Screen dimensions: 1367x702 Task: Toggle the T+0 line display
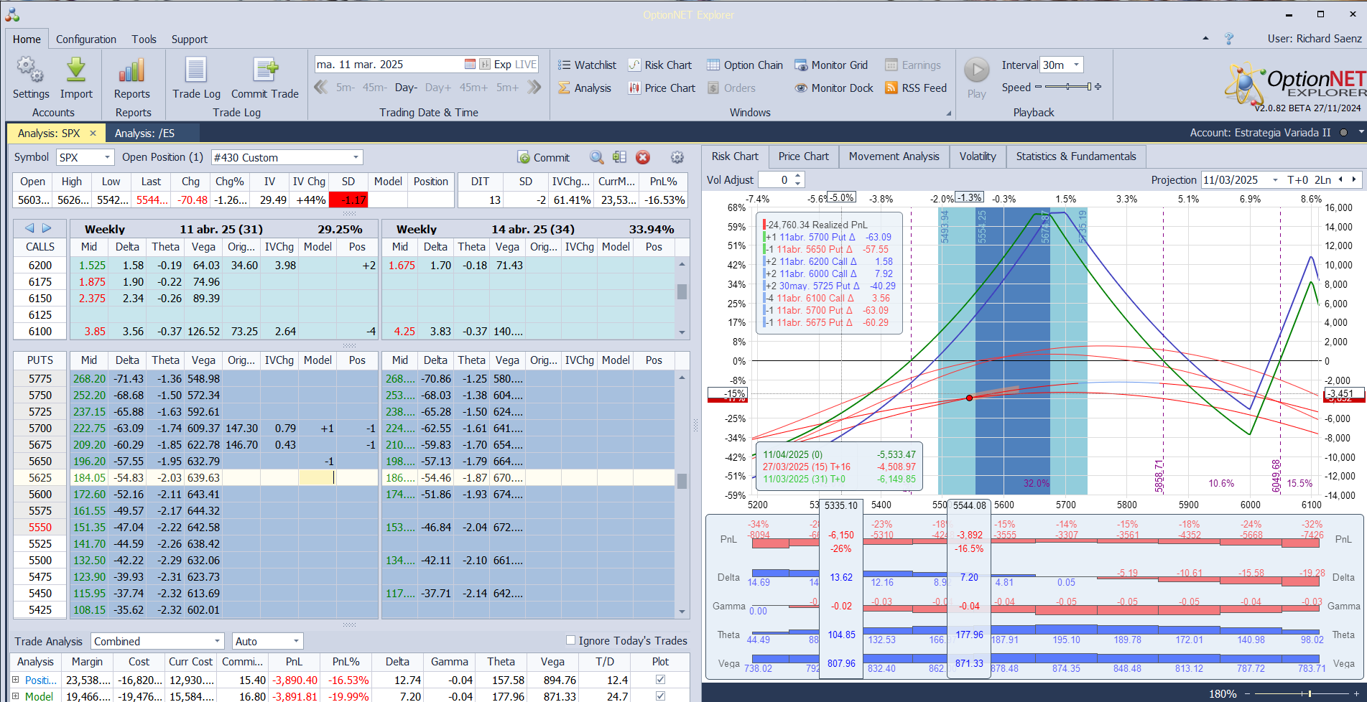(1298, 179)
